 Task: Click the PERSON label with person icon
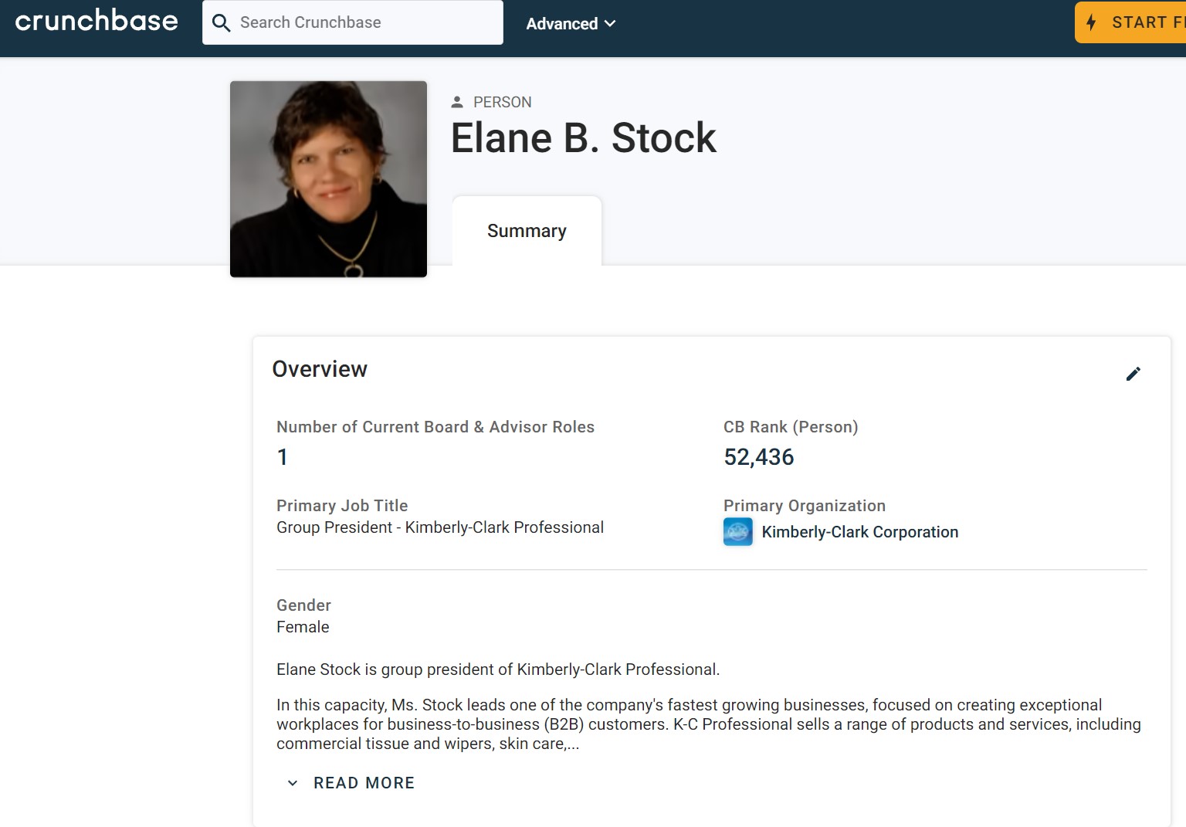491,102
